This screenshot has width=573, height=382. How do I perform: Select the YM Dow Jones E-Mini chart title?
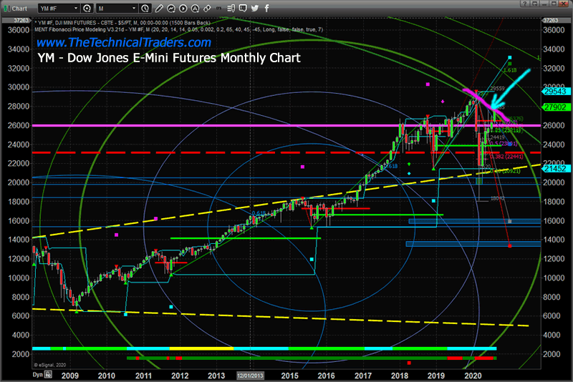point(169,58)
